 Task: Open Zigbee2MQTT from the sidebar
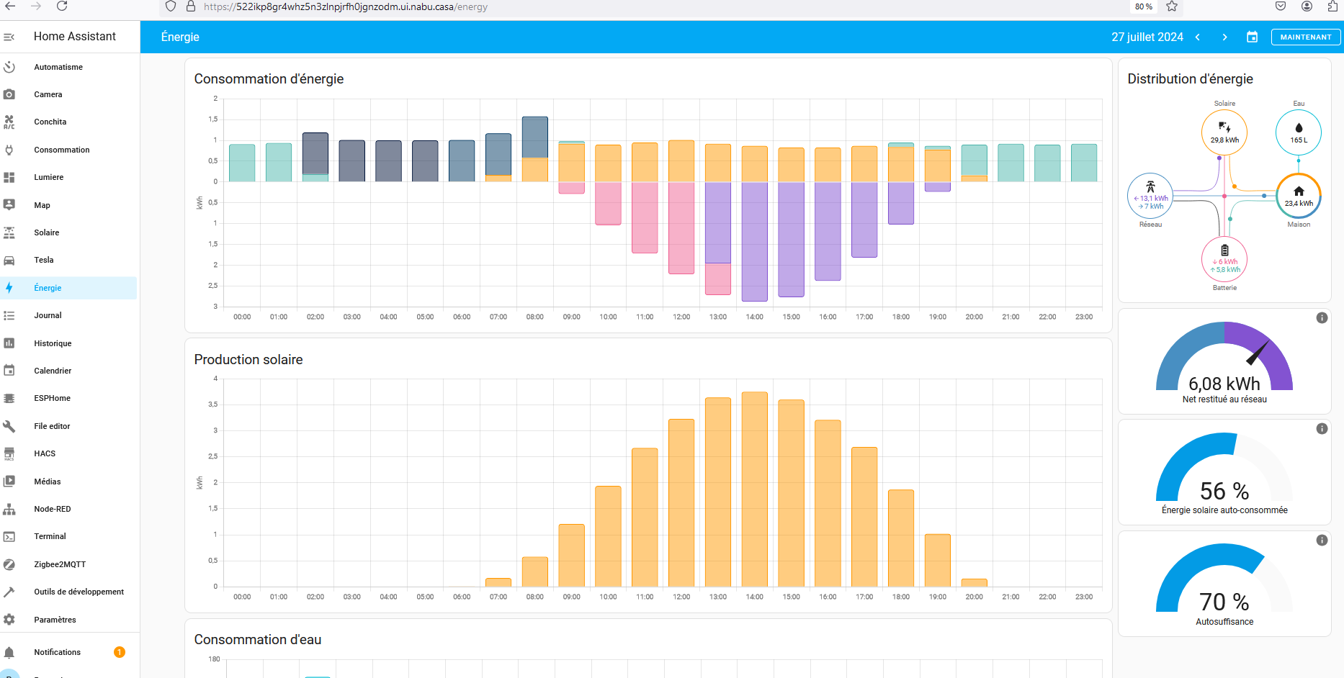pyautogui.click(x=60, y=564)
